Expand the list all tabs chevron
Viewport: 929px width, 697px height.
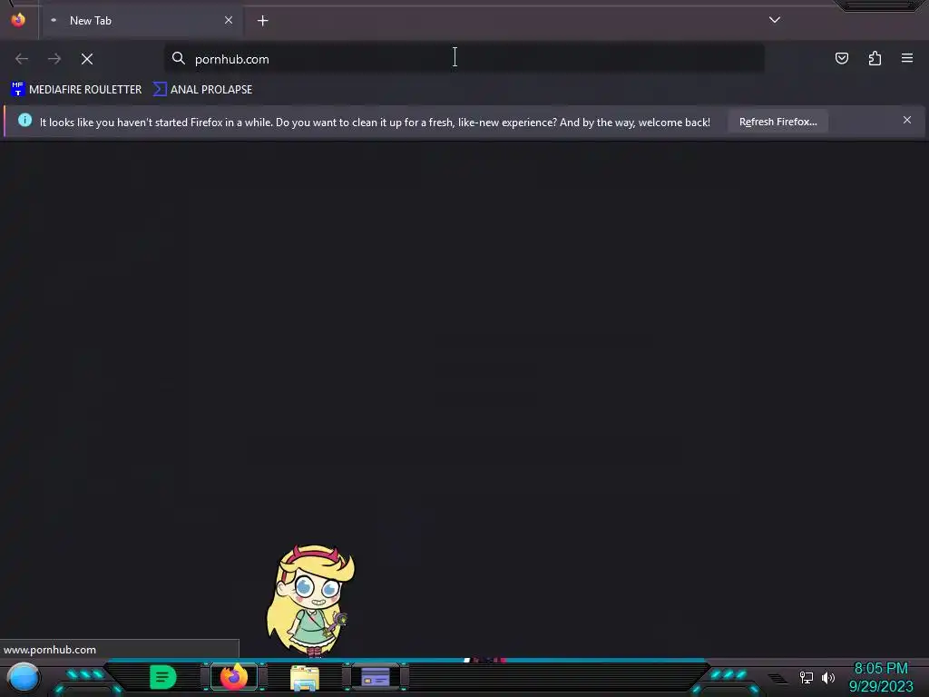click(x=775, y=20)
